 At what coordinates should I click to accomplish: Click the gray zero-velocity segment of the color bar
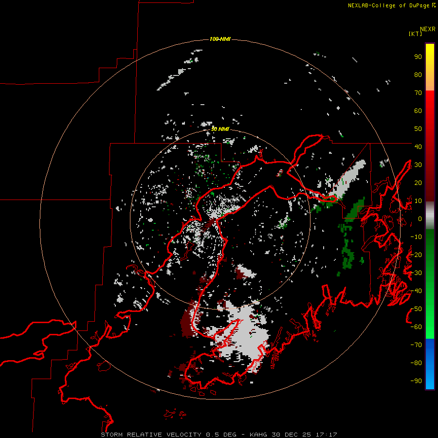tap(430, 216)
